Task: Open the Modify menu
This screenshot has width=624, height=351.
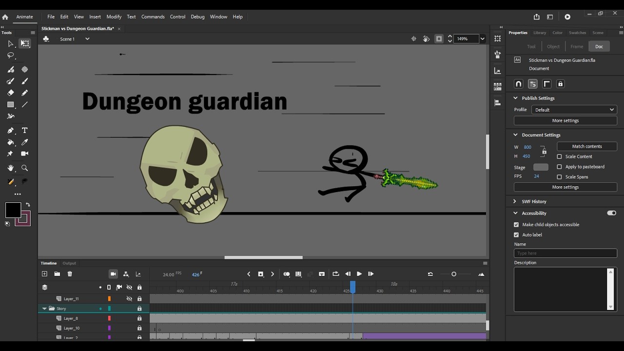Action: point(114,17)
